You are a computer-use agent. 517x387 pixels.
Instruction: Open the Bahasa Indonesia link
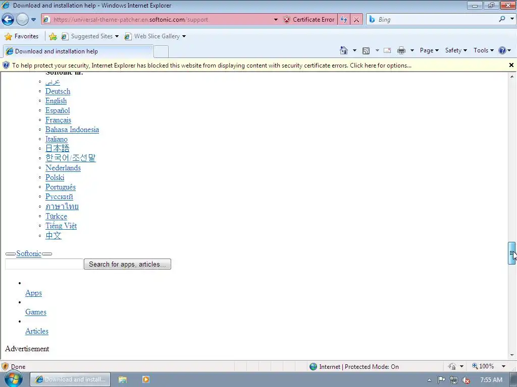point(72,130)
